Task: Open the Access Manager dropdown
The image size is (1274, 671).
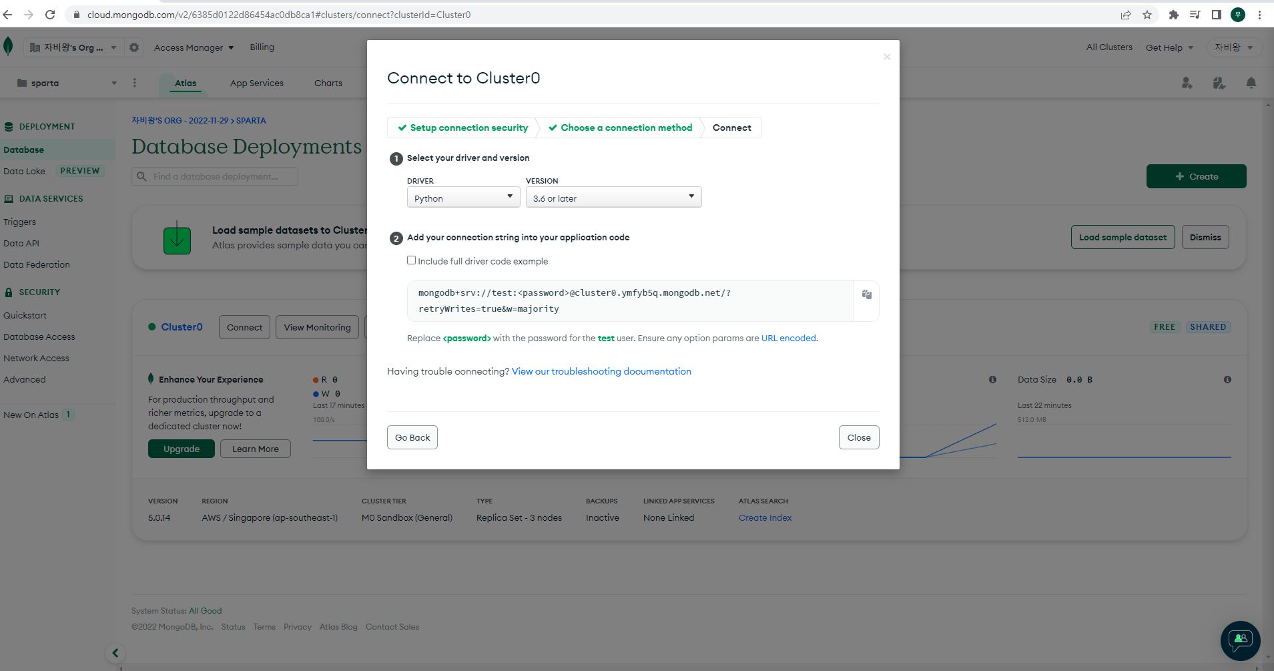Action: tap(194, 47)
